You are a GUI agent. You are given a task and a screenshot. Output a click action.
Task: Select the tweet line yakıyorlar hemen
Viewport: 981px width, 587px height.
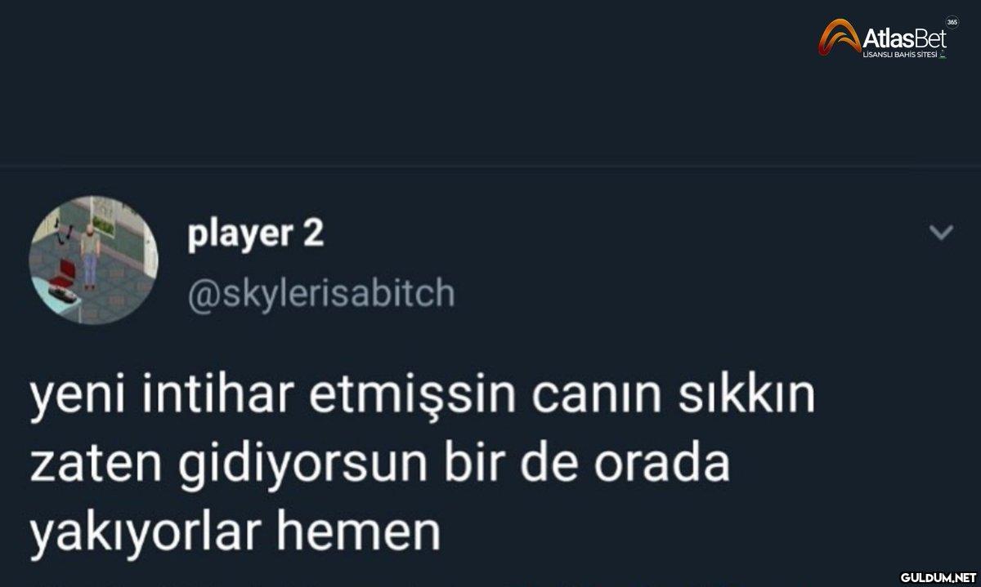[x=235, y=533]
